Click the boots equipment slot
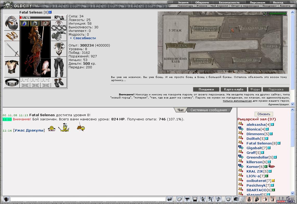Image resolution: width=297 pixels, height=204 pixels. (59, 82)
